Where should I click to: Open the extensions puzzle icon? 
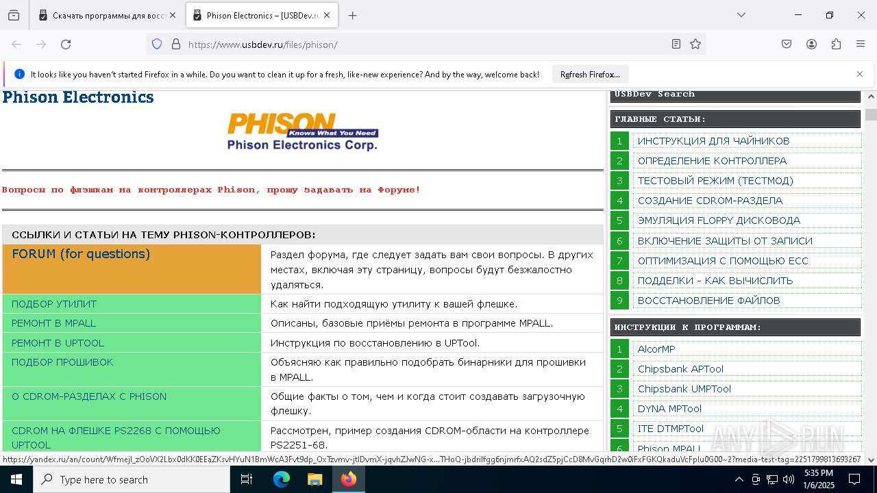pos(836,45)
